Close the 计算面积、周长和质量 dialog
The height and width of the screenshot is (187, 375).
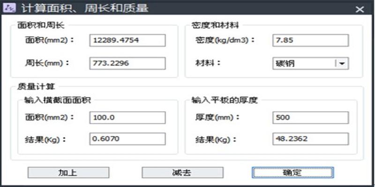coord(360,9)
